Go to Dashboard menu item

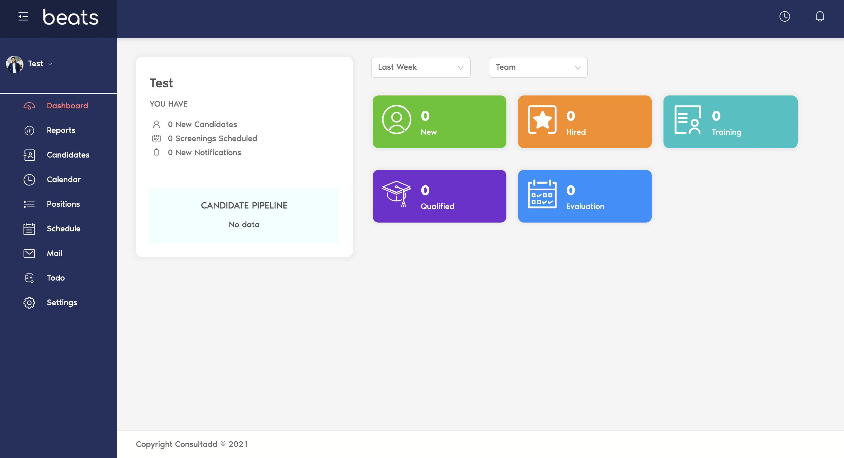pyautogui.click(x=67, y=106)
